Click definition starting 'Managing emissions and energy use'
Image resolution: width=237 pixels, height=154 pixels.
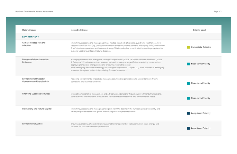116,62
